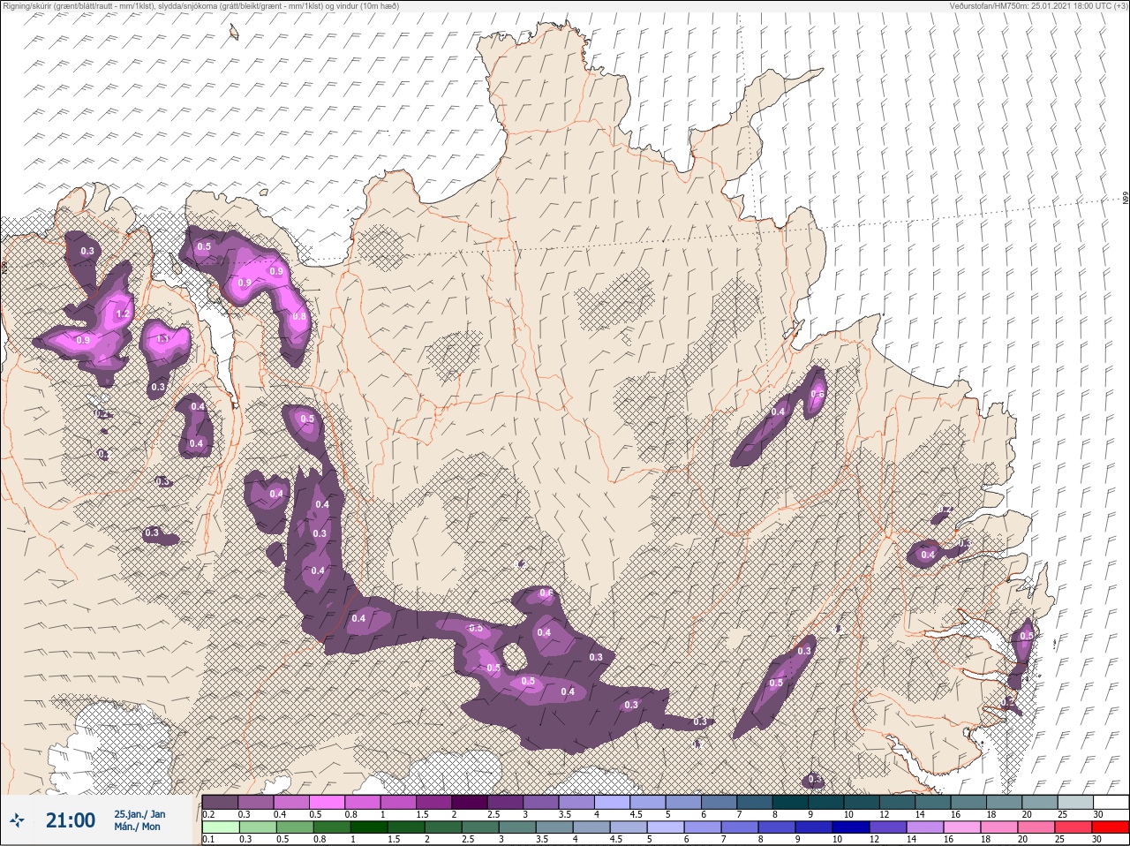The image size is (1130, 846).
Task: Click the 0.8 precipitation value on the map
Action: pos(299,316)
